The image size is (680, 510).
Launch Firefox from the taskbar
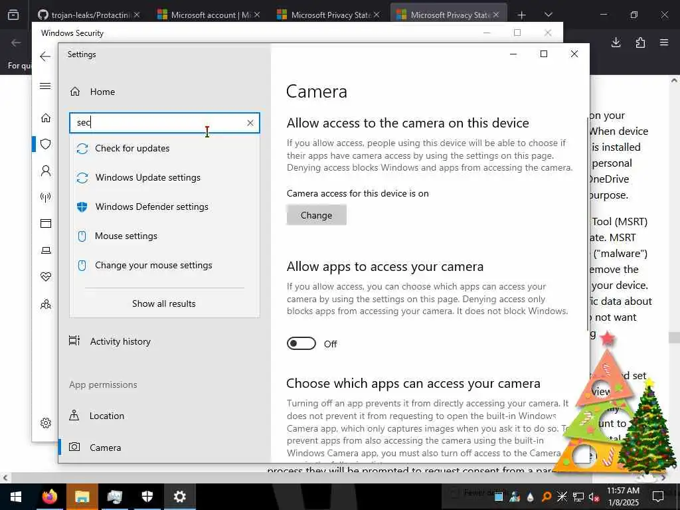click(x=49, y=497)
